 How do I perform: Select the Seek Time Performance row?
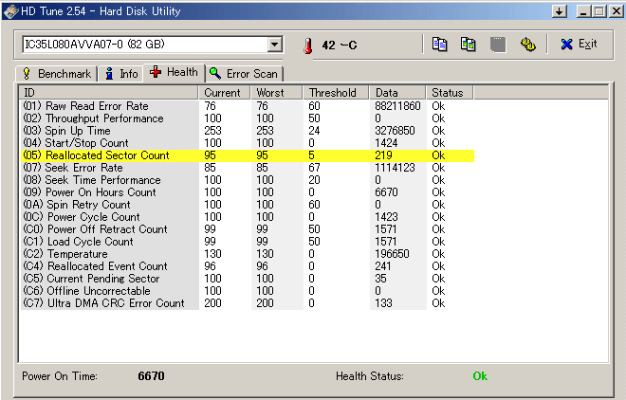[x=248, y=180]
